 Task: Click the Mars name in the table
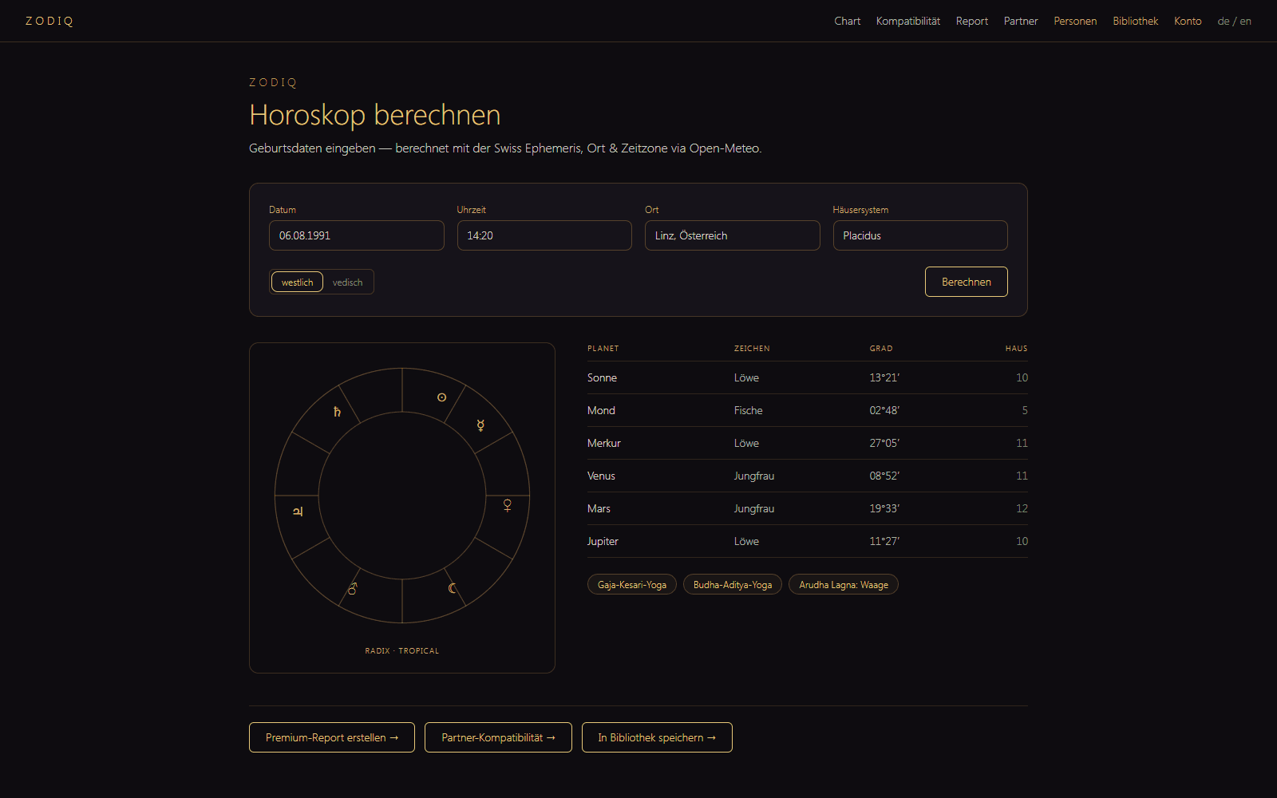click(x=599, y=508)
